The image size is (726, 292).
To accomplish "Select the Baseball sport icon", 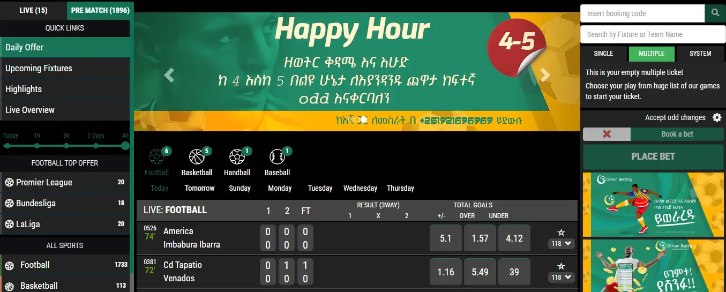I will tap(277, 156).
